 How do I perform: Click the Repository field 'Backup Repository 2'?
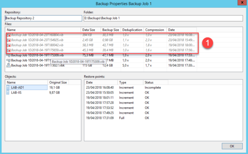pos(43,18)
